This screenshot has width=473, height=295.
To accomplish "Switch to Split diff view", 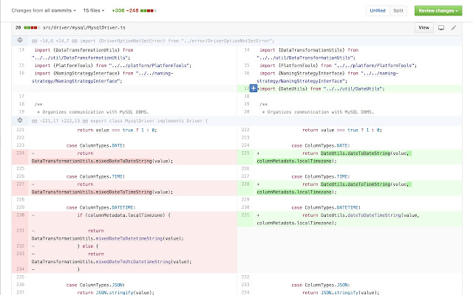I will [398, 10].
